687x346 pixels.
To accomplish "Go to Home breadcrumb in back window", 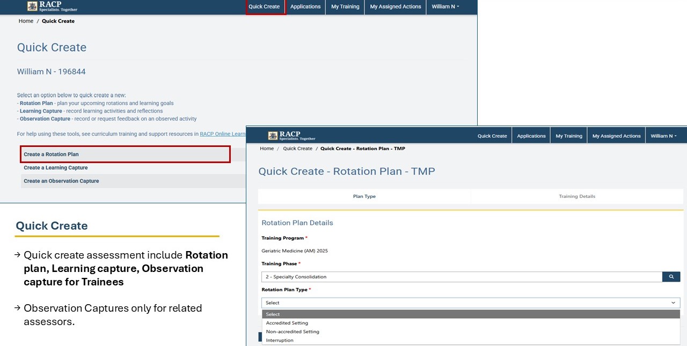I will (x=26, y=21).
